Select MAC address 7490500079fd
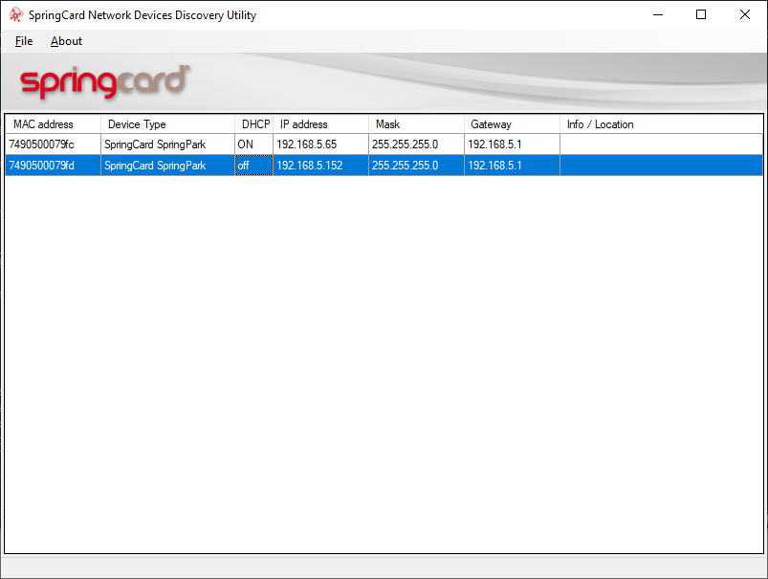 (53, 166)
